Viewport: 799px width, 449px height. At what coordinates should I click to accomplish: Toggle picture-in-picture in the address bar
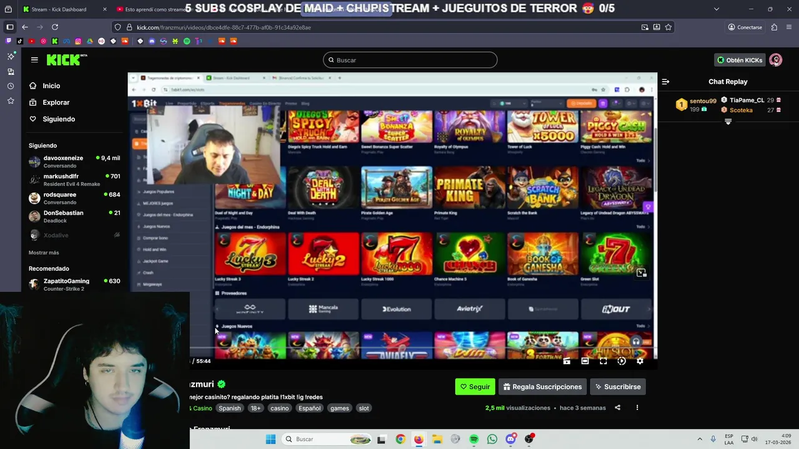tap(645, 27)
